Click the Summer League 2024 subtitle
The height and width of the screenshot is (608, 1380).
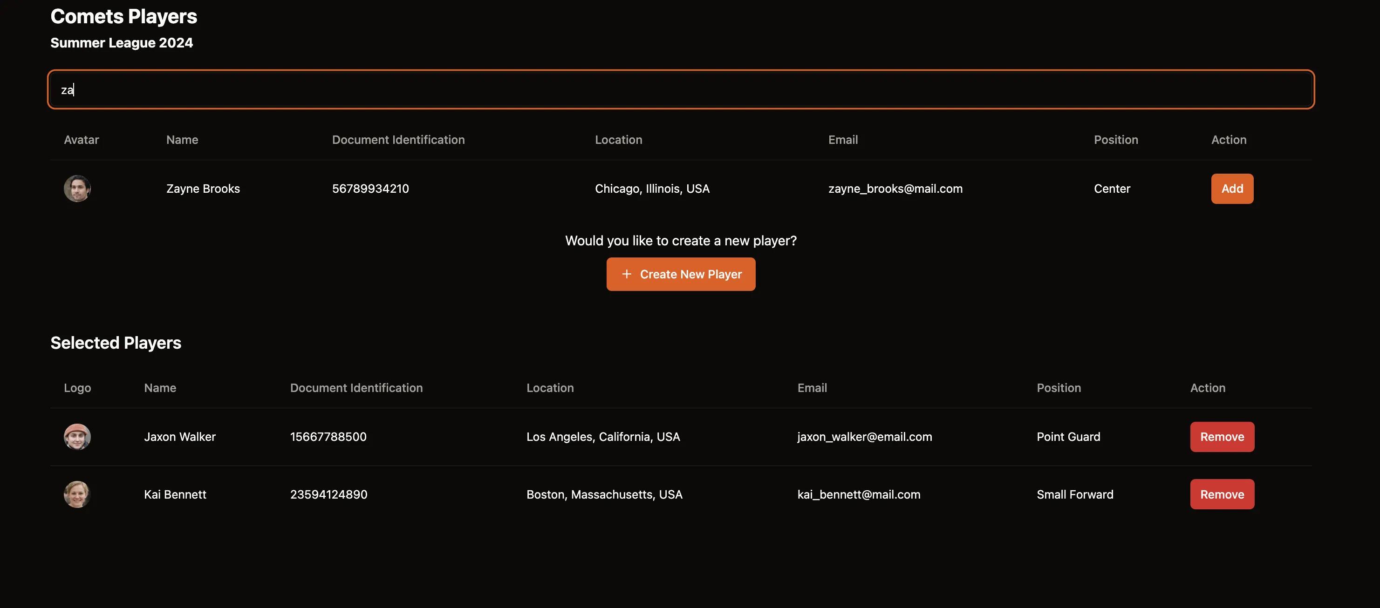click(122, 43)
